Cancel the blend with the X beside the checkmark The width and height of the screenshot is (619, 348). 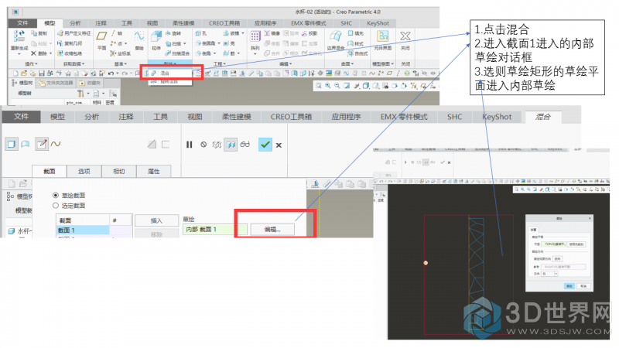279,145
